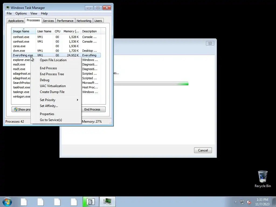
Task: Open Set Affinity... option
Action: coord(49,106)
